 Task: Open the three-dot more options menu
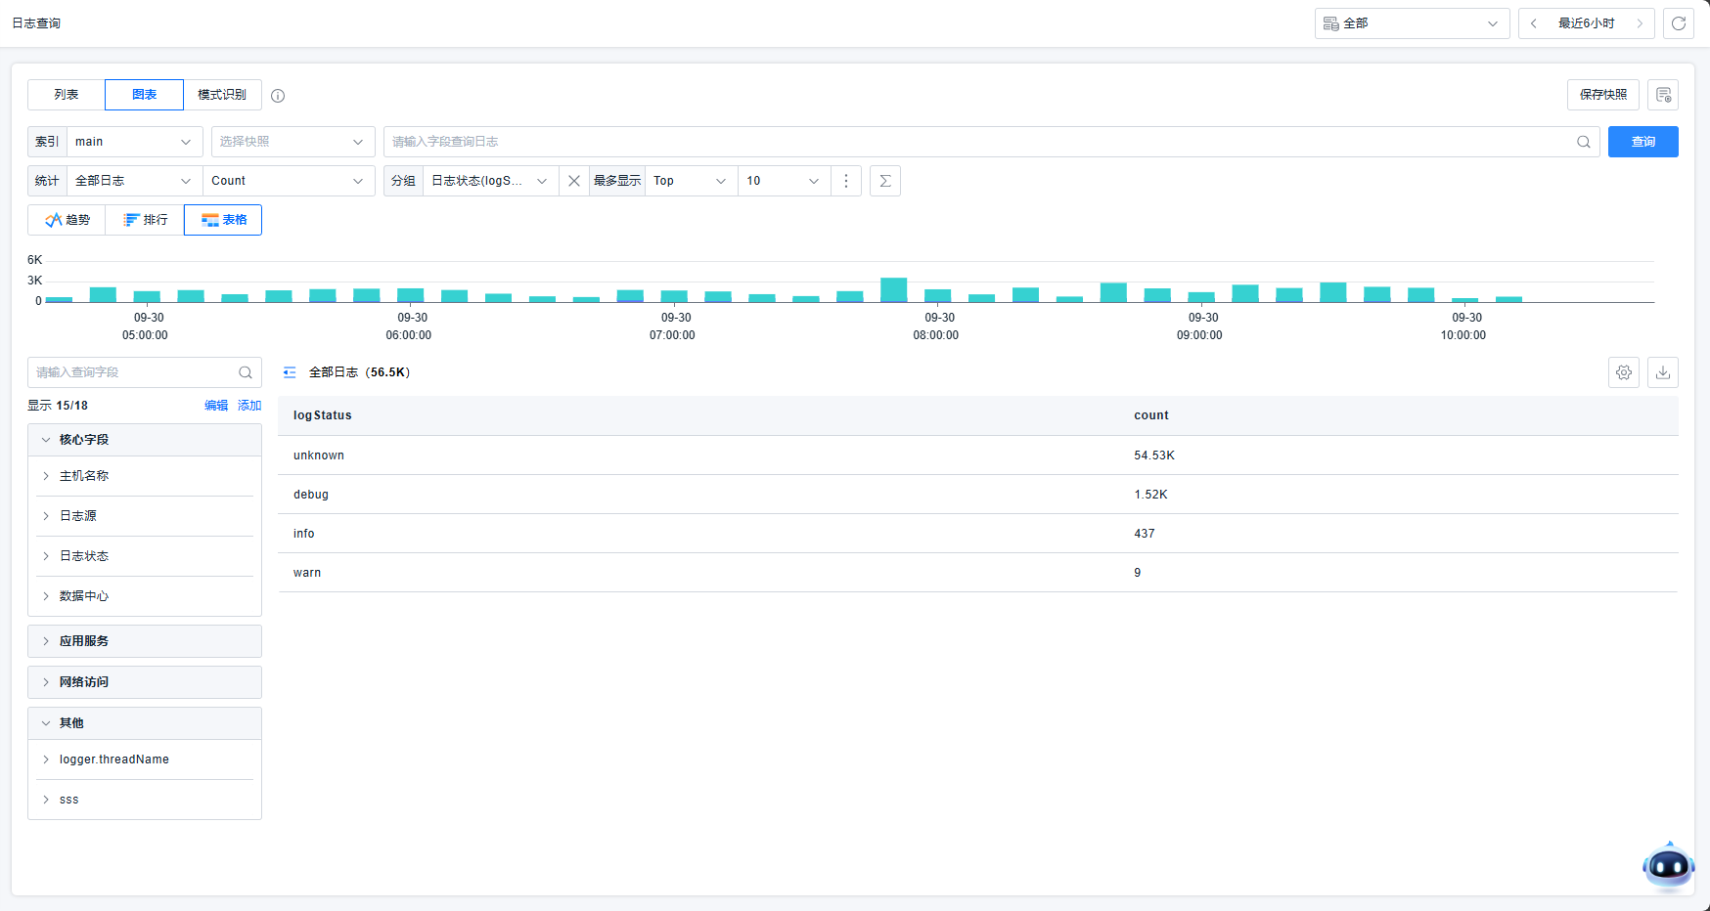tap(846, 181)
